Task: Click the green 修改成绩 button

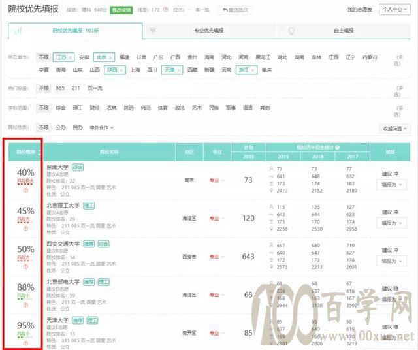Action: (121, 10)
